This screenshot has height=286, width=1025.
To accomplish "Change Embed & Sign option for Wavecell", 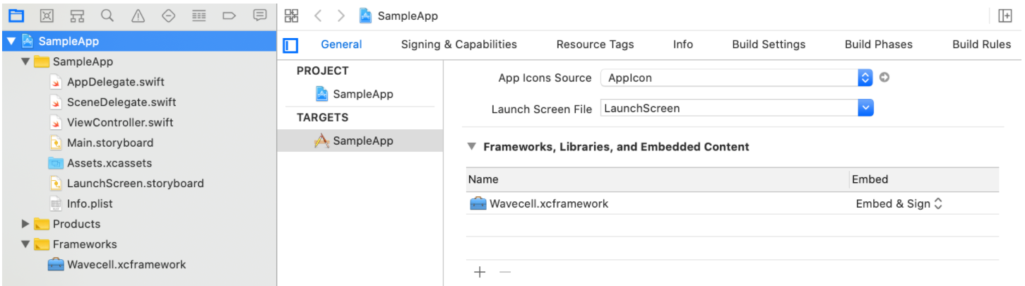I will (899, 203).
